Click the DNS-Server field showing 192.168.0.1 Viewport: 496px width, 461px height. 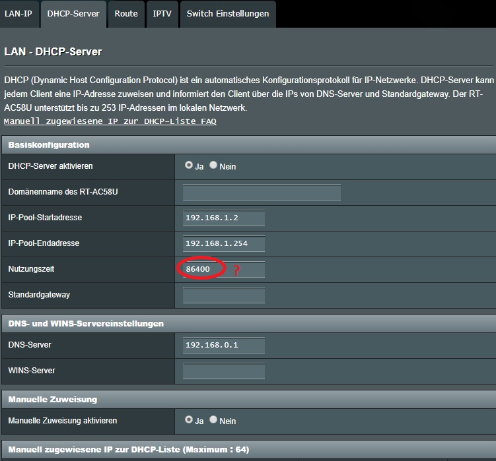(224, 346)
